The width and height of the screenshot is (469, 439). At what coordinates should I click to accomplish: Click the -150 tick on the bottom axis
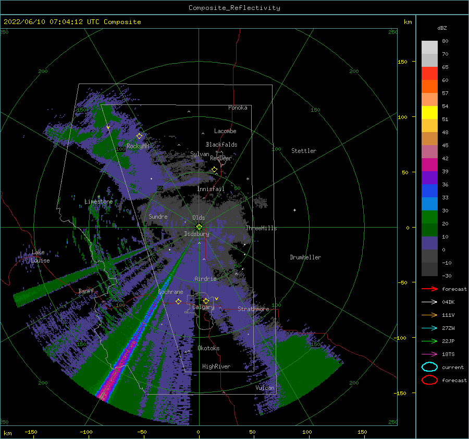[31, 432]
